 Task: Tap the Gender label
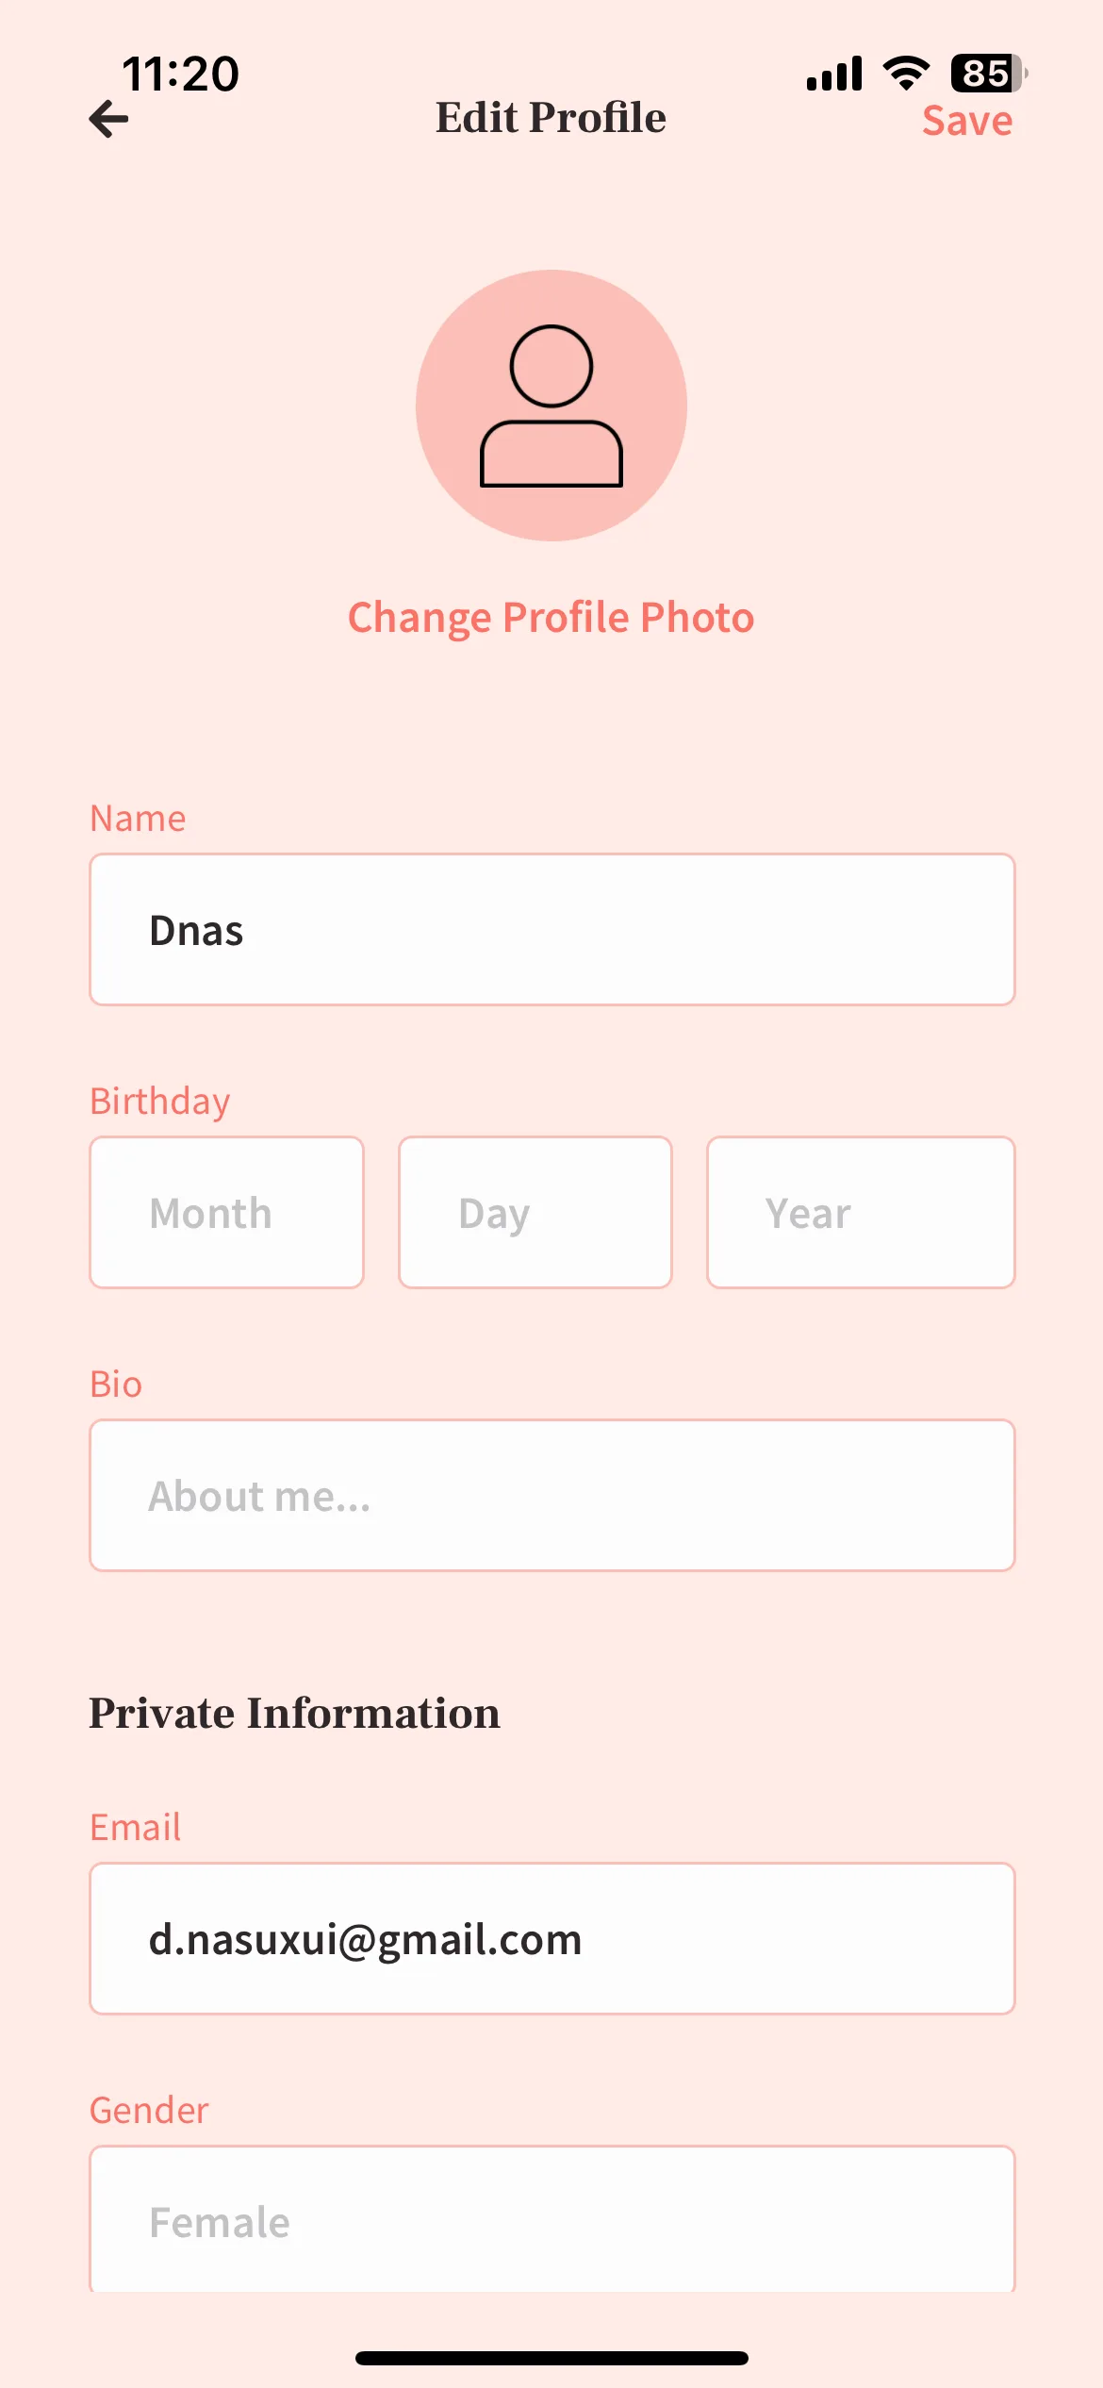149,2111
